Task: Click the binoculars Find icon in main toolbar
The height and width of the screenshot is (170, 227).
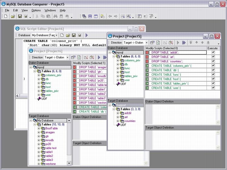Action: 54,16
